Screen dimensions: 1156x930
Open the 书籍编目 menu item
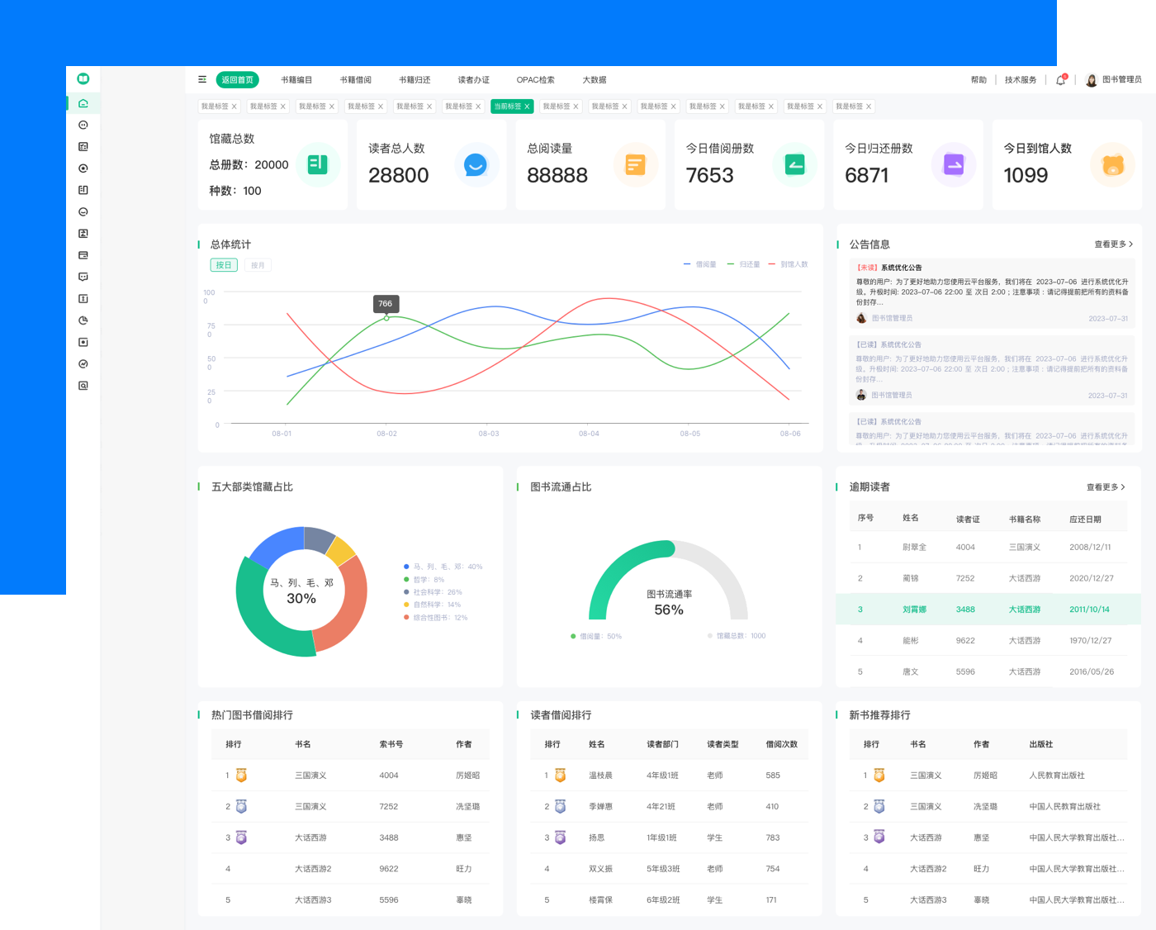[x=296, y=80]
